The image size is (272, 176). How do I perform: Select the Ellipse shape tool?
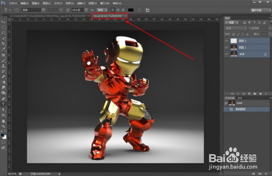(3, 115)
